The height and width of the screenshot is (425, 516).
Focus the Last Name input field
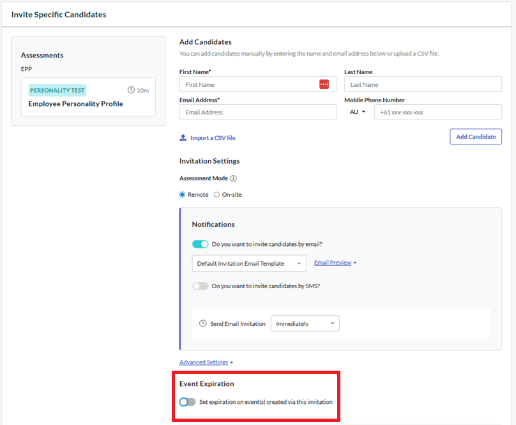(423, 84)
